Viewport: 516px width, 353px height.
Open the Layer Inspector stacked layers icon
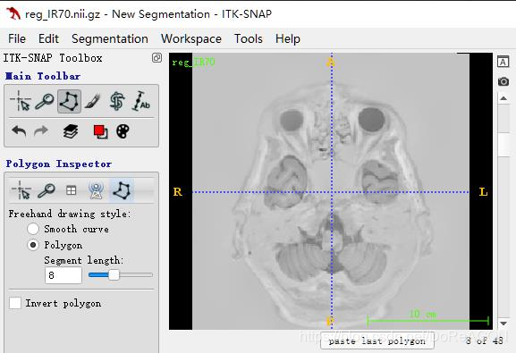coord(71,131)
